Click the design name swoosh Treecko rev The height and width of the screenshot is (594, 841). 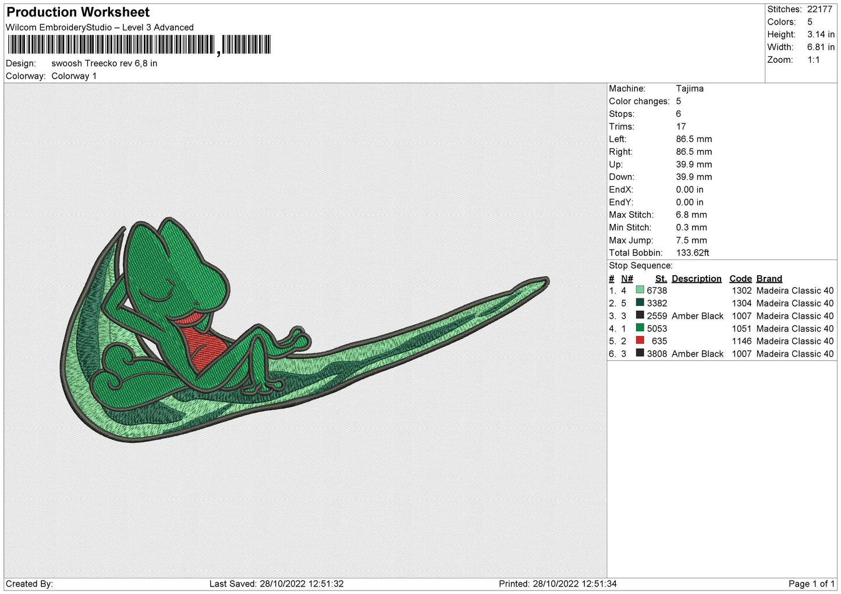(x=104, y=63)
